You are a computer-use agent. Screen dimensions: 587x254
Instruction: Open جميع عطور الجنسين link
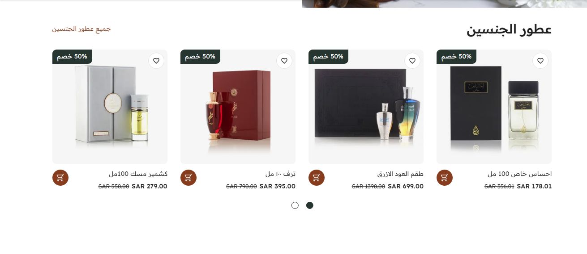tap(81, 29)
